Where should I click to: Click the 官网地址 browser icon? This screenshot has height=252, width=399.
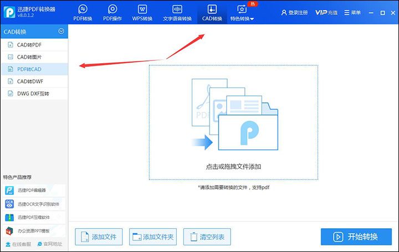click(x=40, y=244)
